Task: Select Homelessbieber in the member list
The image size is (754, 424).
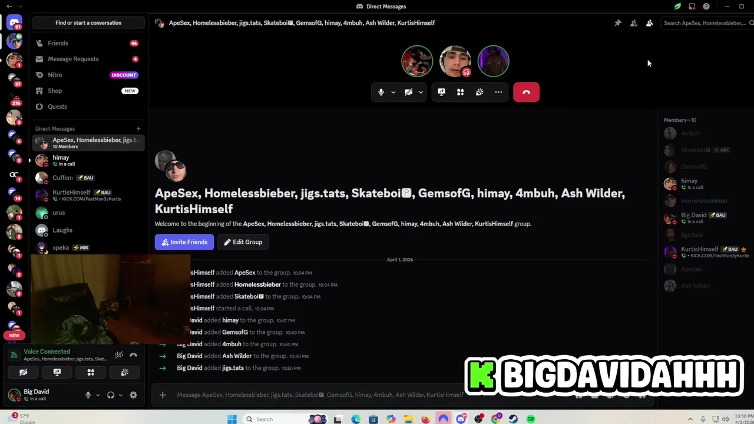Action: (x=706, y=201)
